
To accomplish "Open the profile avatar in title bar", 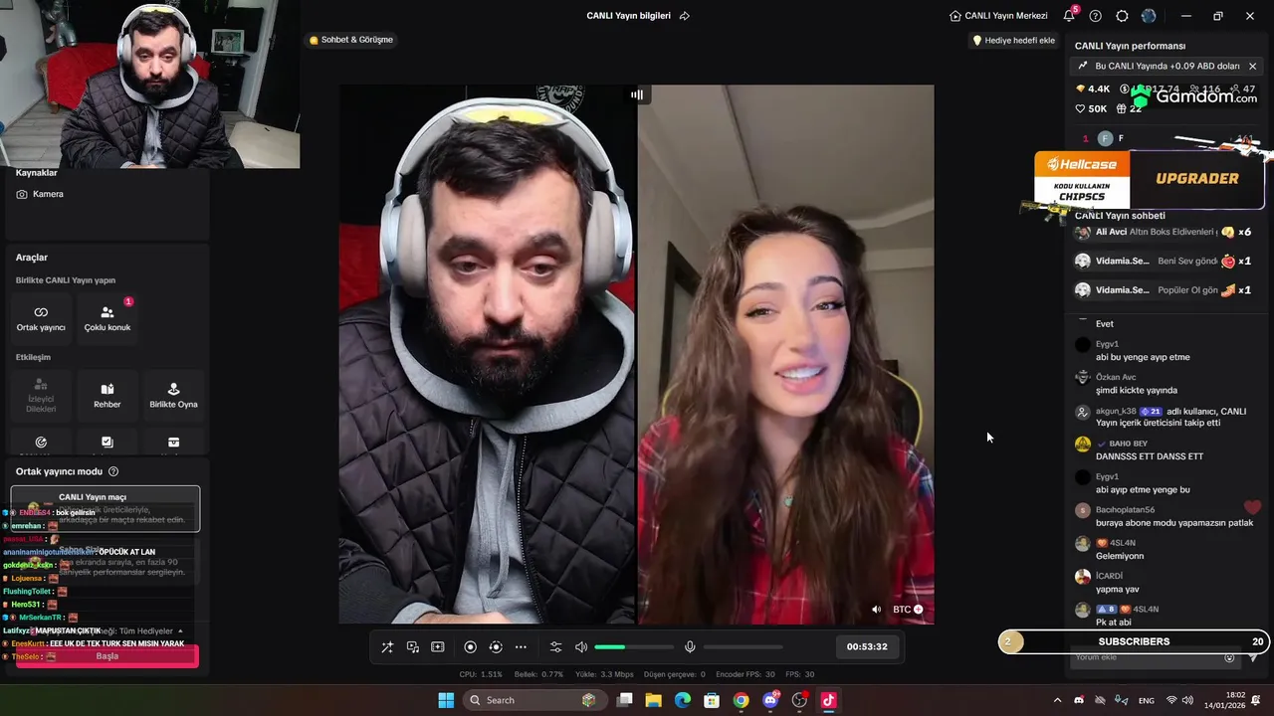I will tap(1149, 16).
